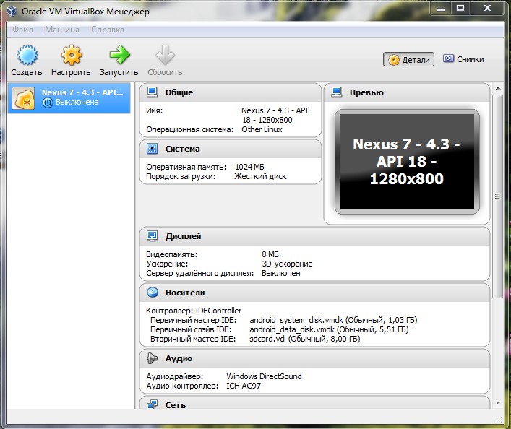Click the Выключена status text of VM
The width and height of the screenshot is (511, 429).
tap(77, 102)
